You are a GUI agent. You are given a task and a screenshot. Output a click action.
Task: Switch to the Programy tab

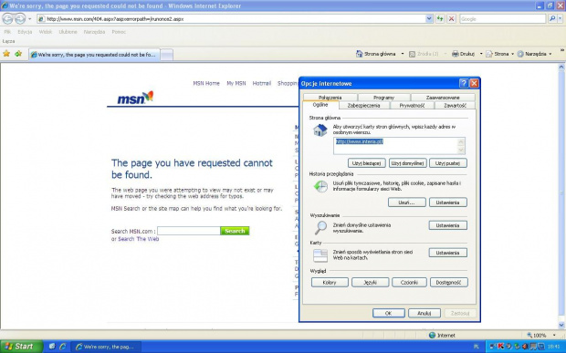[x=383, y=98]
